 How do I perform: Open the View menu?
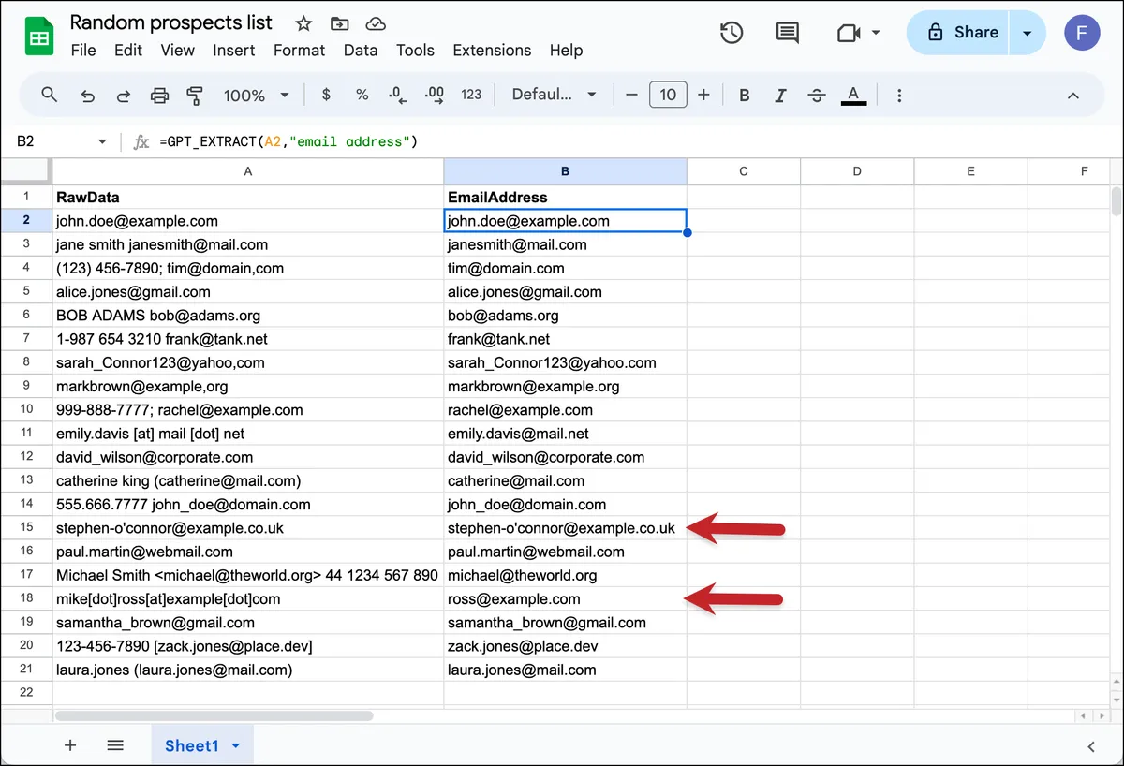(178, 51)
